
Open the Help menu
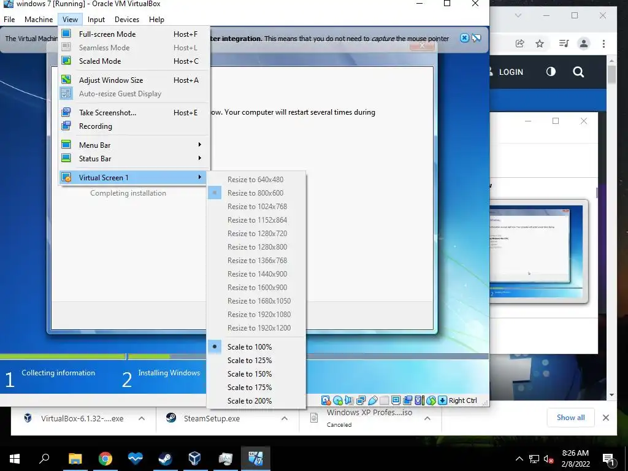click(156, 19)
